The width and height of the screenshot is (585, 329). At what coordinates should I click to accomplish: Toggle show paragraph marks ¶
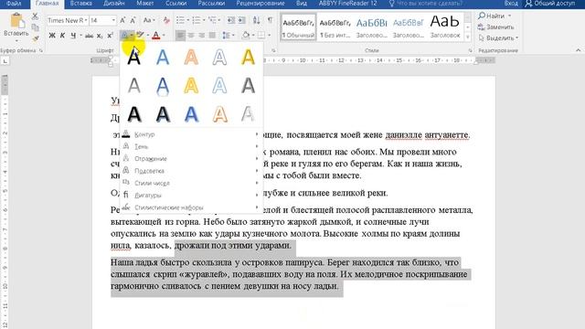point(270,20)
